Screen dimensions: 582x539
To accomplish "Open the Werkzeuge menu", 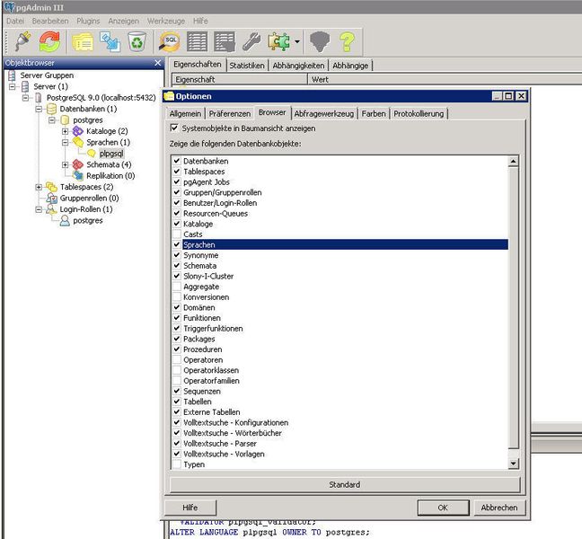I will click(166, 22).
